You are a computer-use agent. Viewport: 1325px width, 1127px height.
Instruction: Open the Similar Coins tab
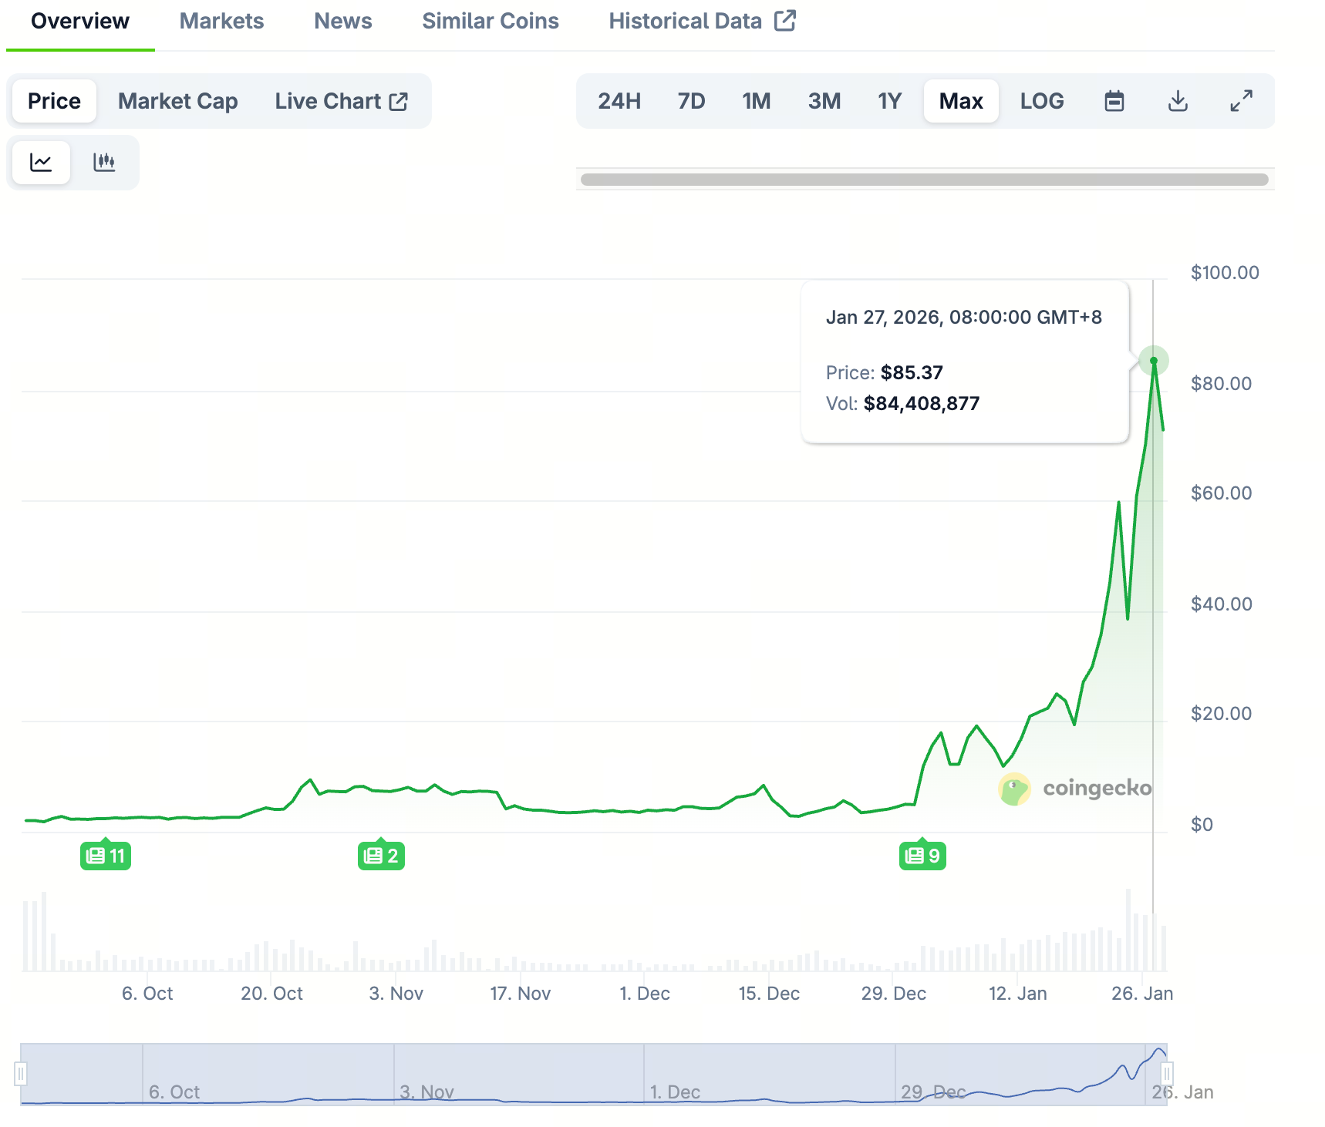pyautogui.click(x=491, y=21)
